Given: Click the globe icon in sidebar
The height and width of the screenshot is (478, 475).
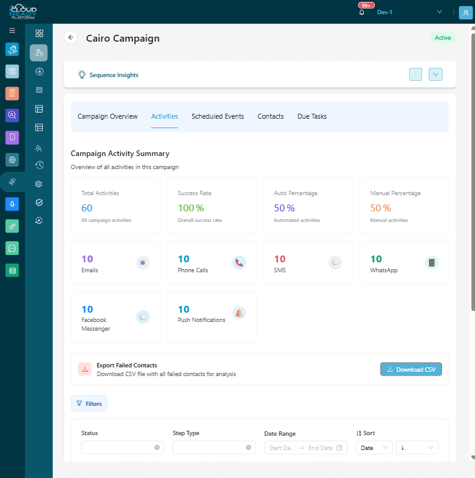Looking at the screenshot, I should pos(12,160).
